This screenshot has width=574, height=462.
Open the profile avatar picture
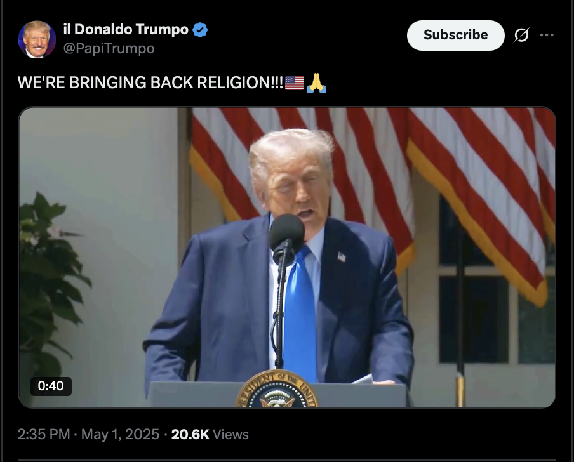[x=37, y=39]
